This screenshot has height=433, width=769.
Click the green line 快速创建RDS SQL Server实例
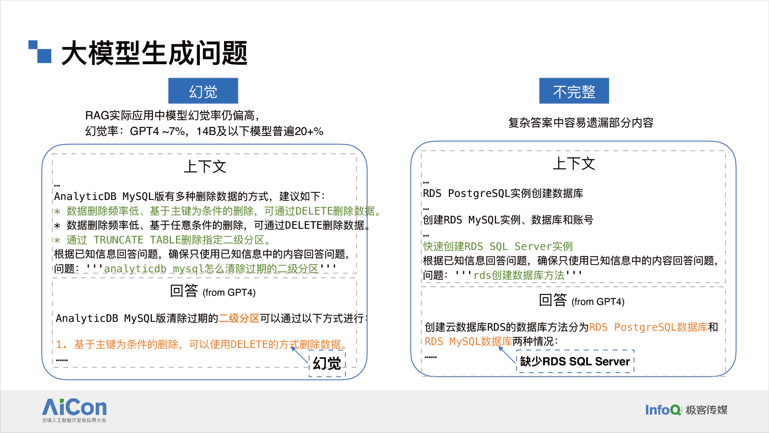click(498, 246)
